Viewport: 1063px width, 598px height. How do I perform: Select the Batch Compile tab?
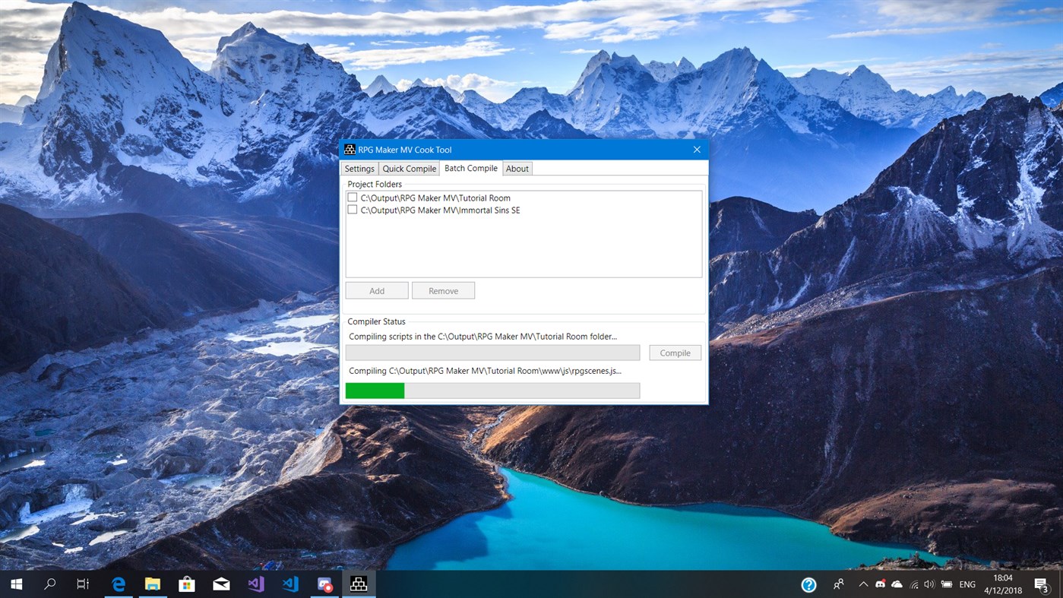(471, 168)
